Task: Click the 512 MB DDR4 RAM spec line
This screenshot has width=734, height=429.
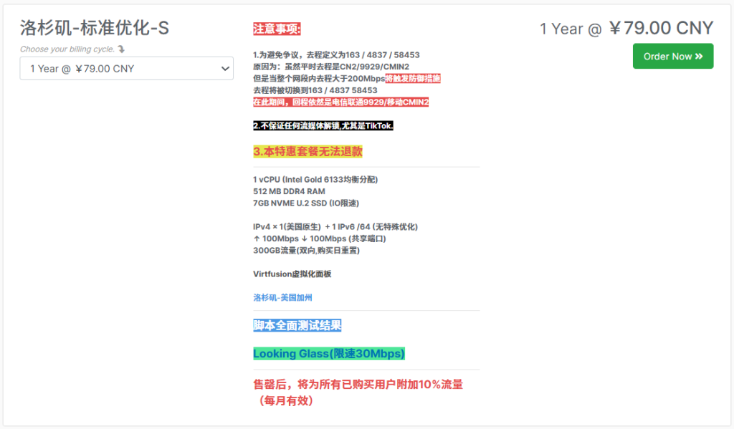Action: tap(290, 191)
